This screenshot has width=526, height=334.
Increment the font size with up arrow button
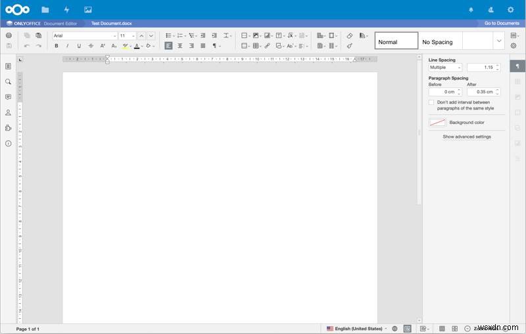coord(141,35)
